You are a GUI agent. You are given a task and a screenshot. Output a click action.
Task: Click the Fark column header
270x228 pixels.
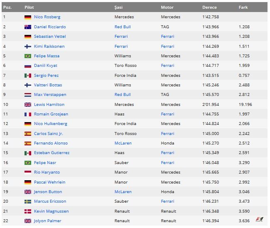[243, 7]
